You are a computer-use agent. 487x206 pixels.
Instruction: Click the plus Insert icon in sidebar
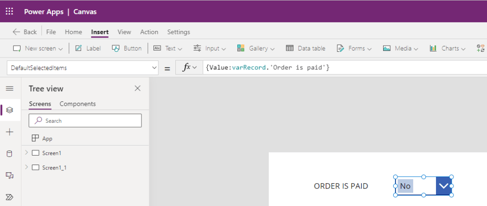click(10, 132)
